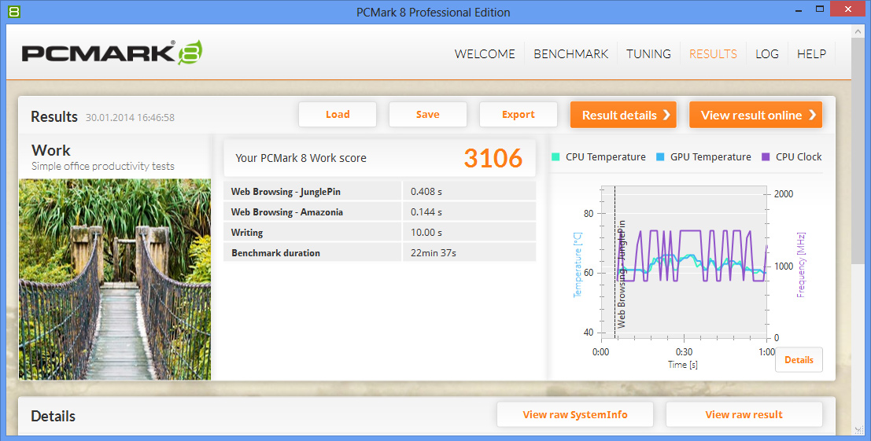Click the PCMark 8 logo
The image size is (871, 441).
tap(113, 53)
